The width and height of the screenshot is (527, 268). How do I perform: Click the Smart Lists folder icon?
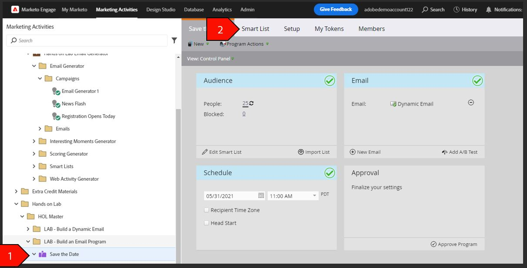(x=42, y=166)
